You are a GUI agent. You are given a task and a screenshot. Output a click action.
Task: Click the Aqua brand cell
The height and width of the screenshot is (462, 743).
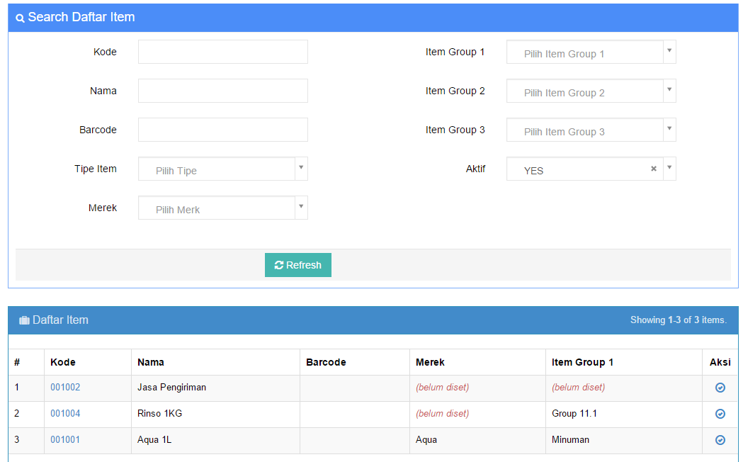[477, 440]
